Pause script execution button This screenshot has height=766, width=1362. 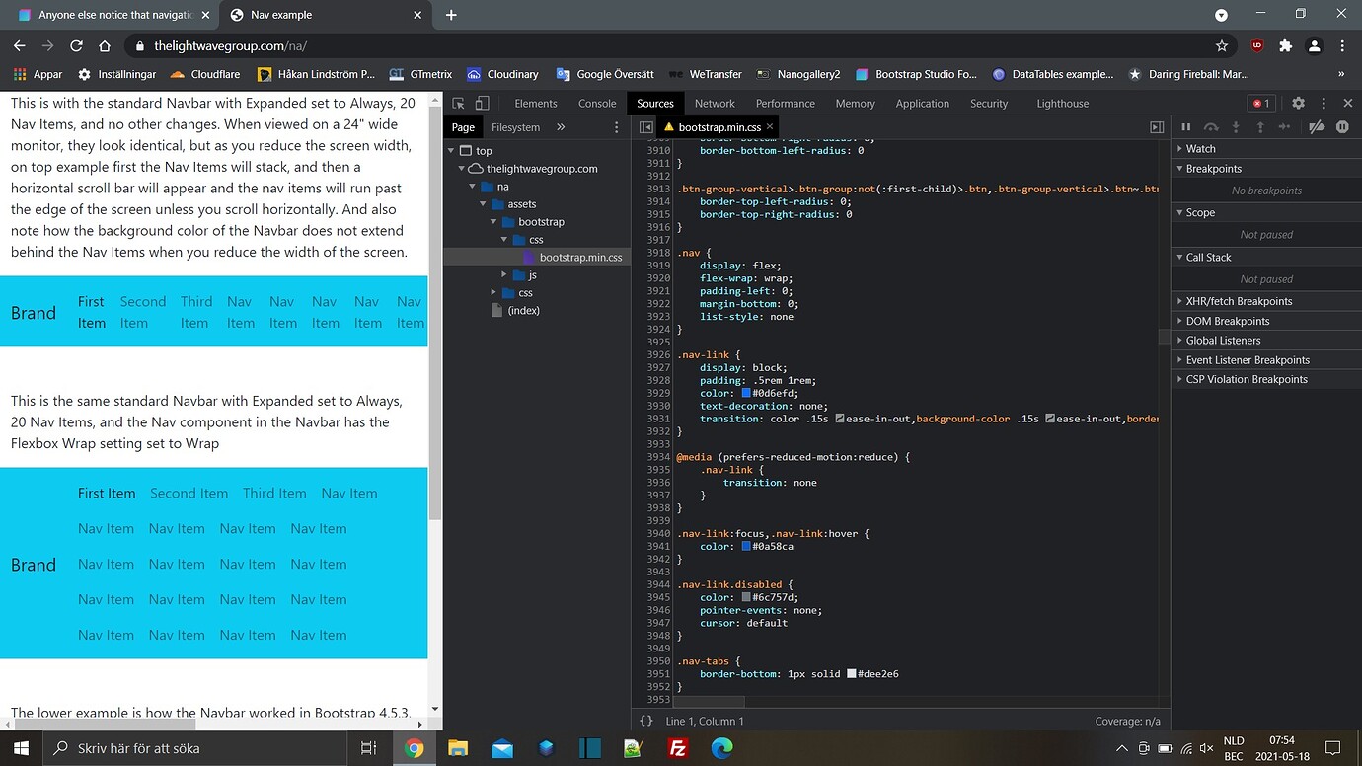(1186, 127)
